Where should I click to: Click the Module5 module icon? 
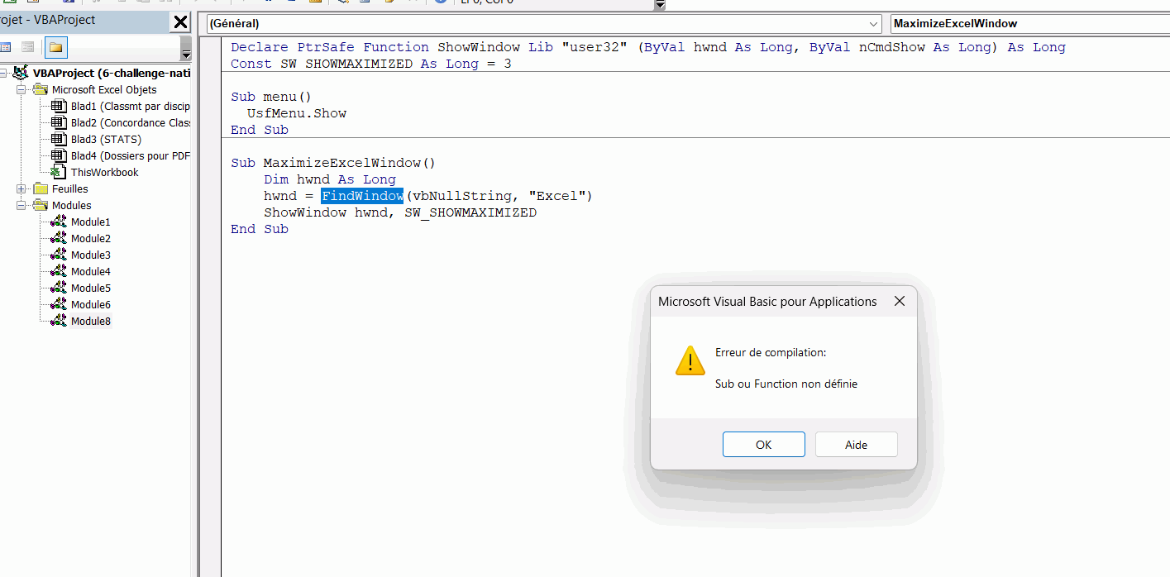click(59, 288)
